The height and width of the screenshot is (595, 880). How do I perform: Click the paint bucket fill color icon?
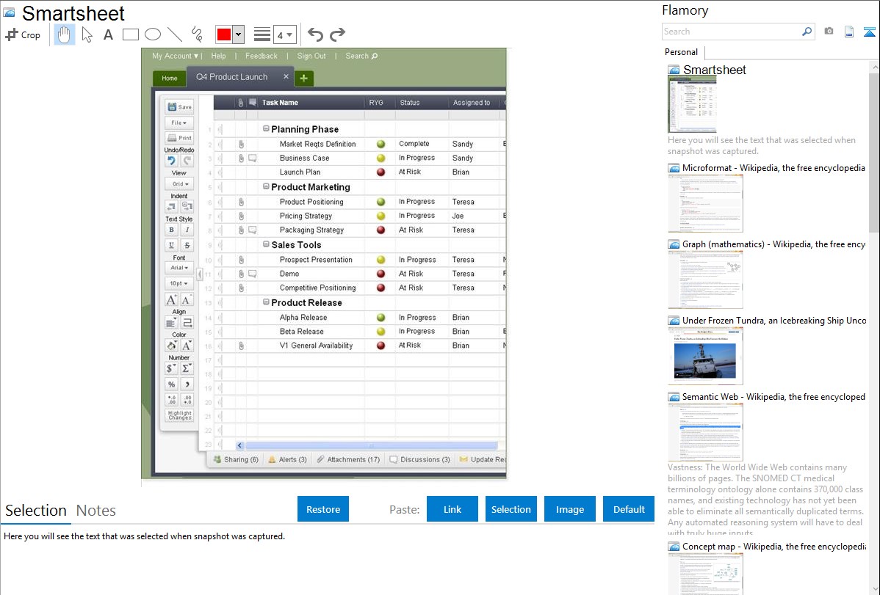click(x=172, y=346)
